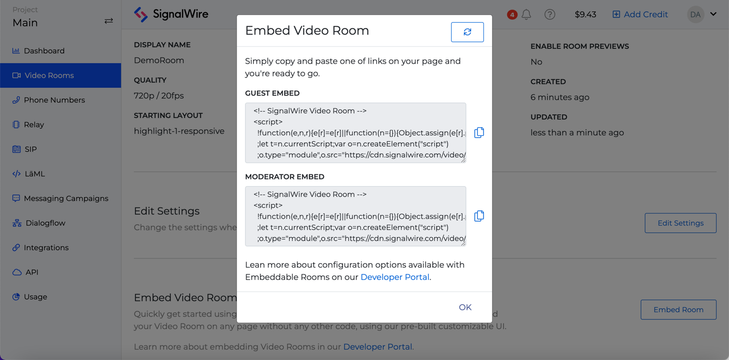Copy the Moderator Embed code
This screenshot has height=360, width=729.
pyautogui.click(x=479, y=216)
